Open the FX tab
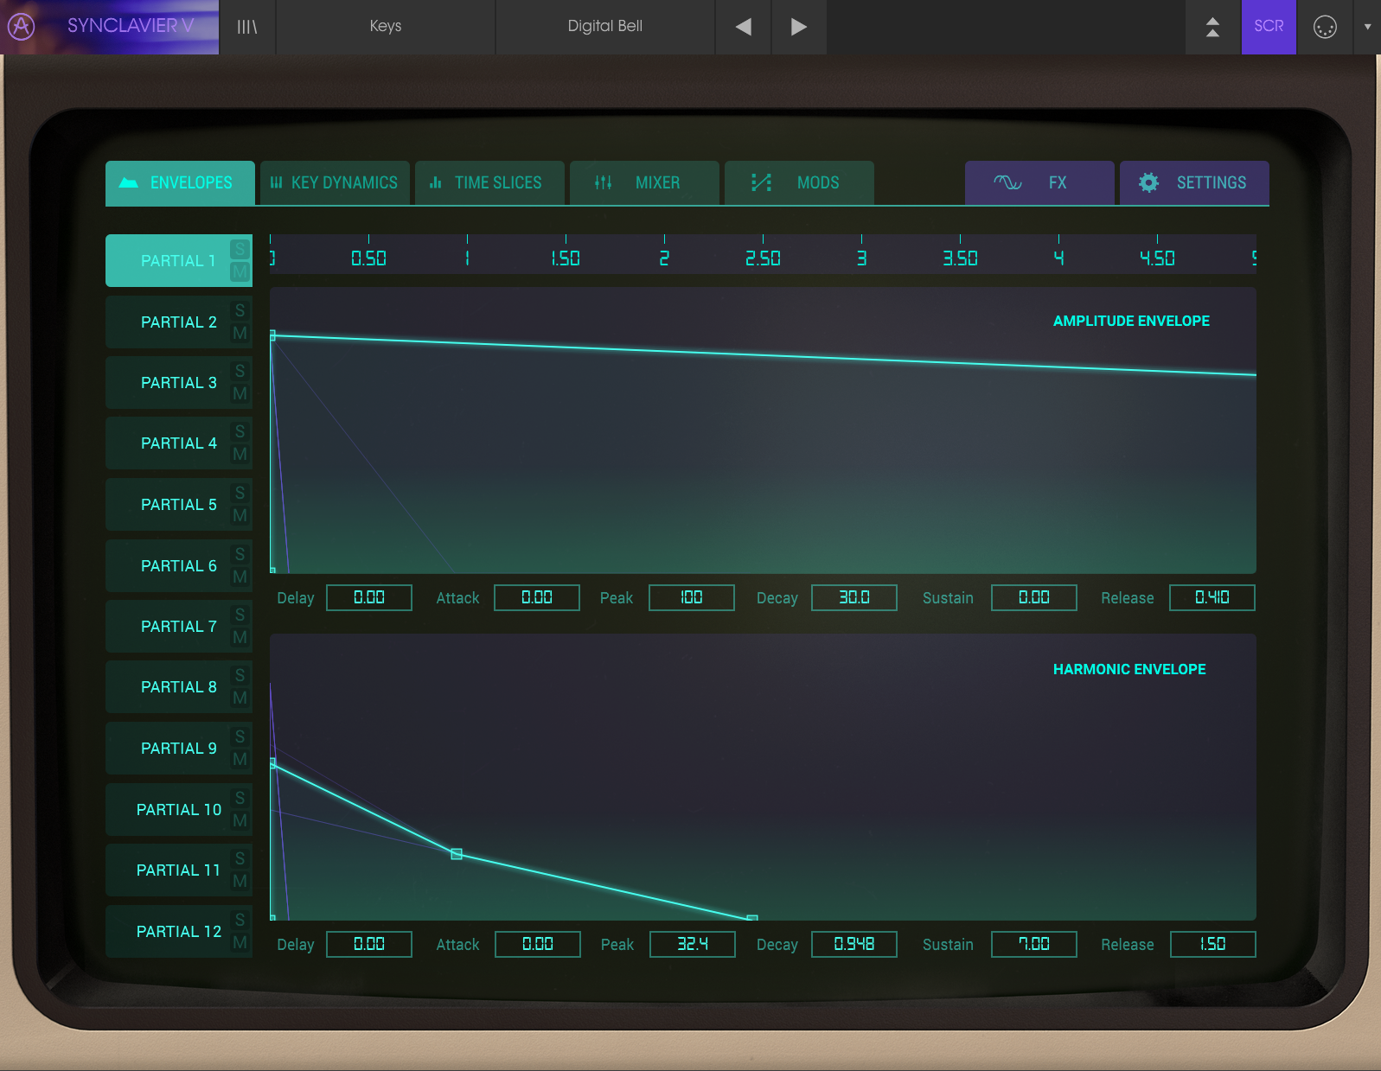 pyautogui.click(x=1039, y=182)
